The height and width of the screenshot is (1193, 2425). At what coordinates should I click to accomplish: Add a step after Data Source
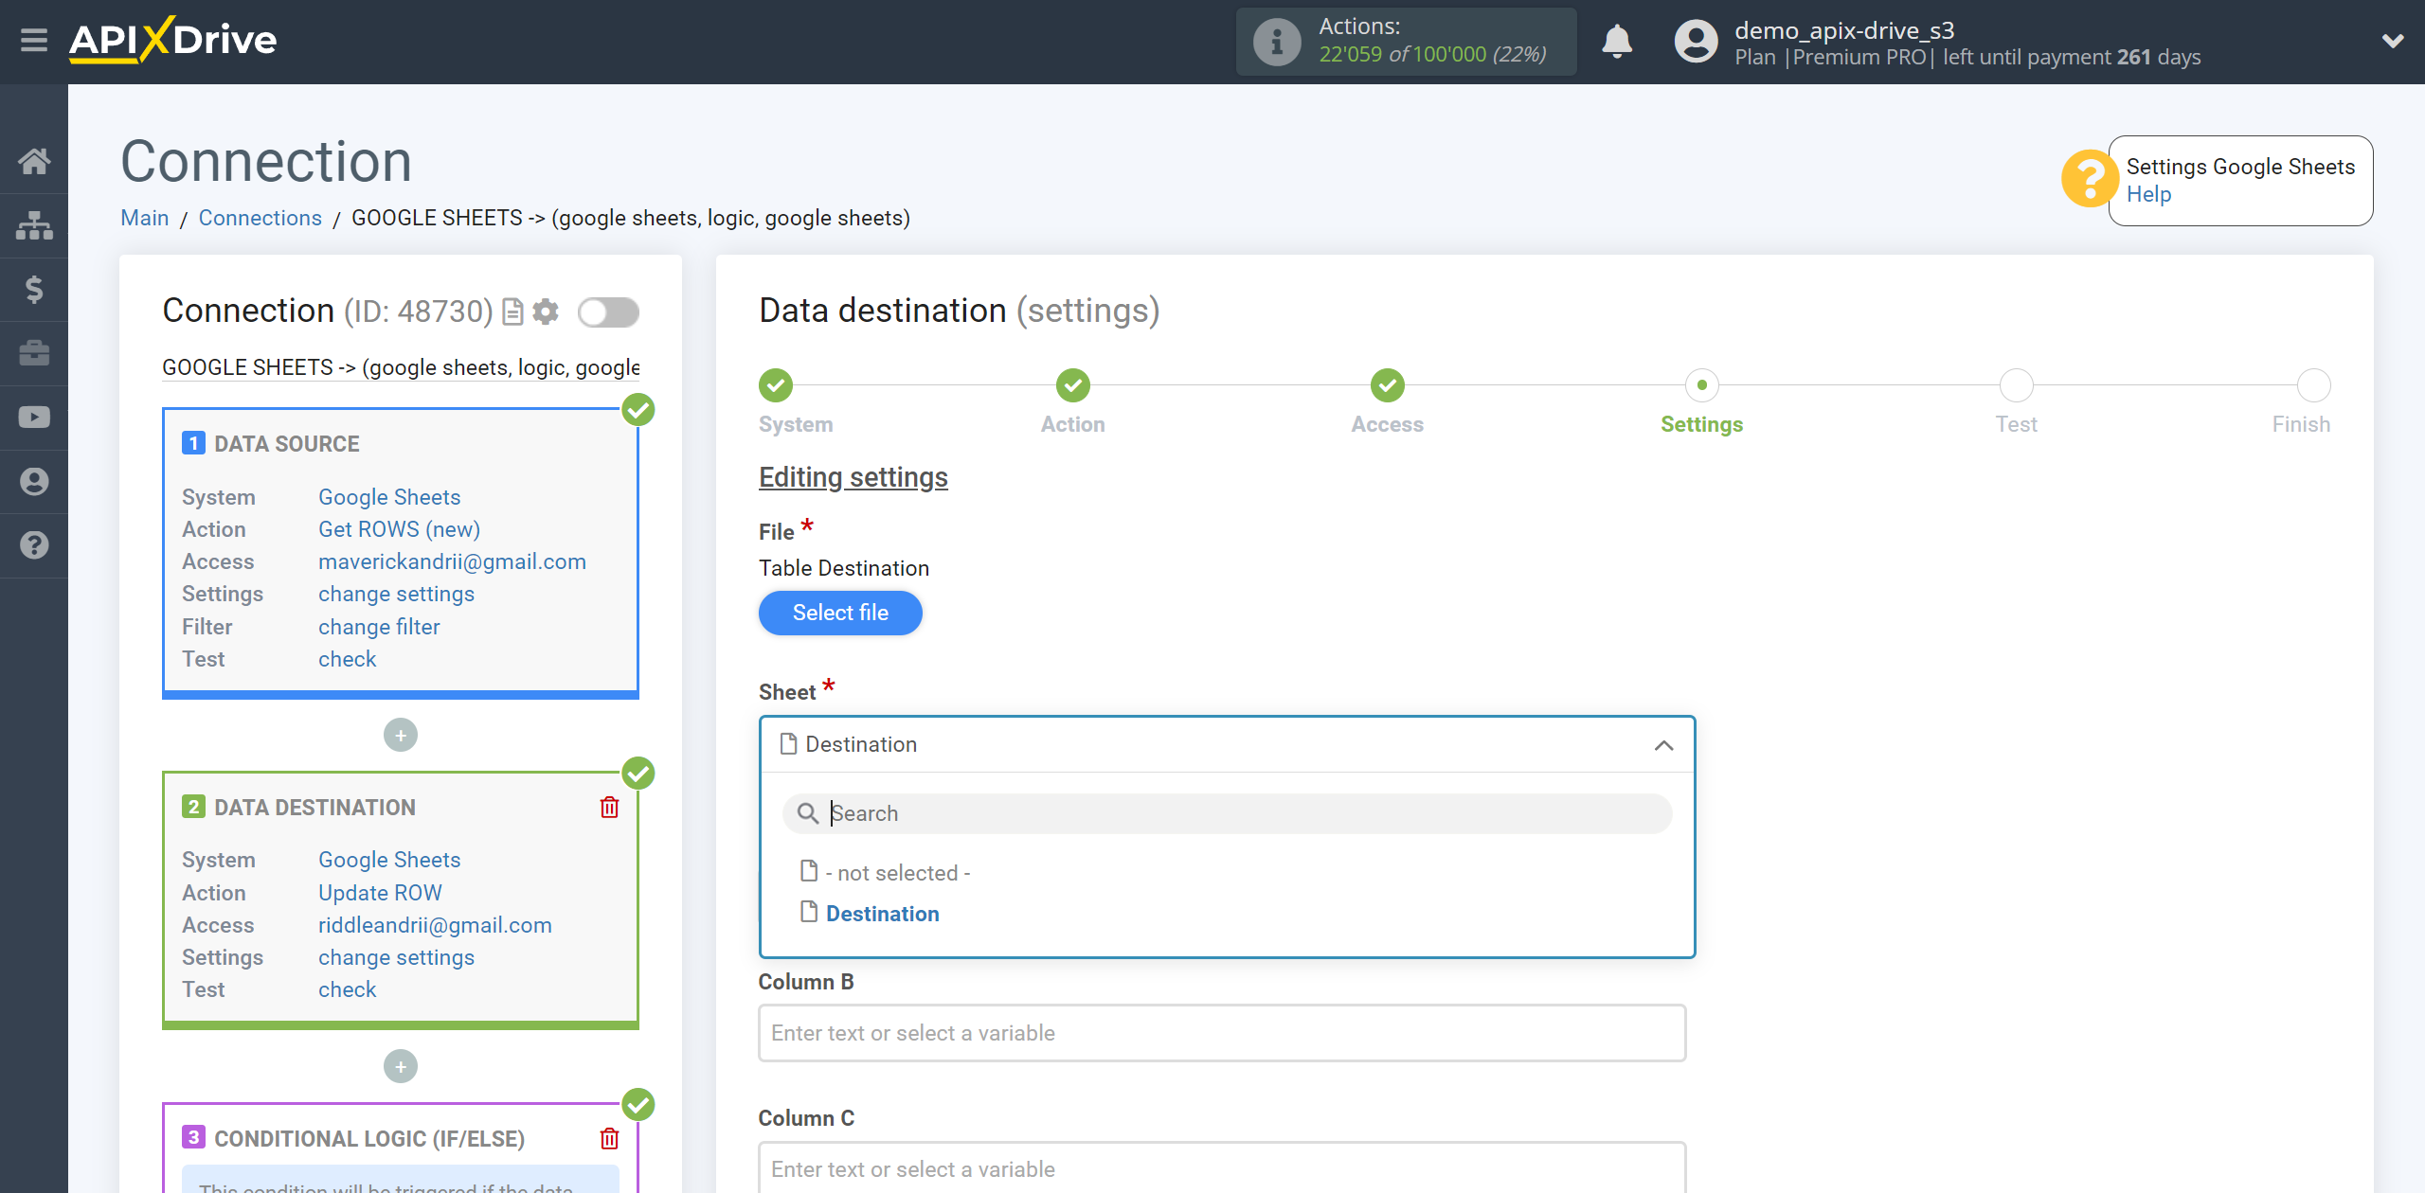click(401, 736)
